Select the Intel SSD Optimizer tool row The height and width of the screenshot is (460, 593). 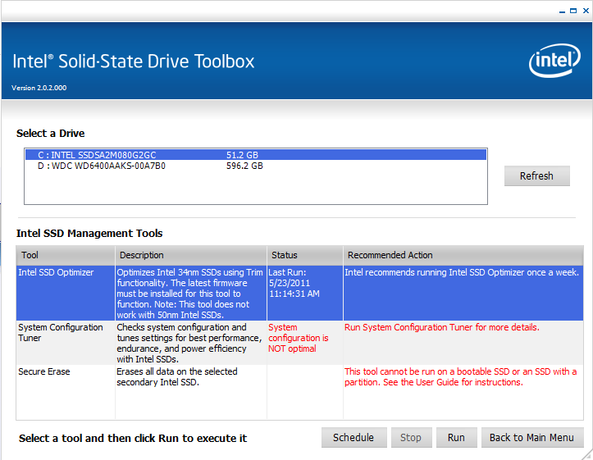tap(57, 272)
